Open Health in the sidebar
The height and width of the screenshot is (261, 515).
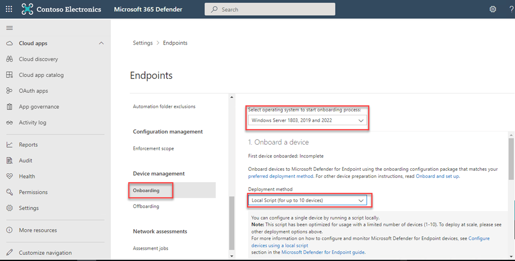(x=27, y=176)
